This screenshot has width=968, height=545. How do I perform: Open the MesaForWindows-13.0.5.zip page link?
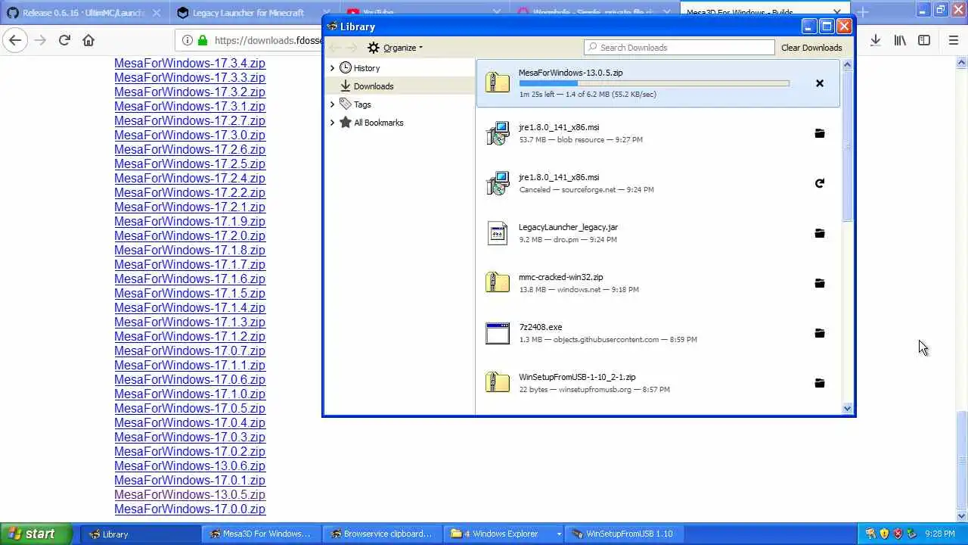tap(190, 494)
